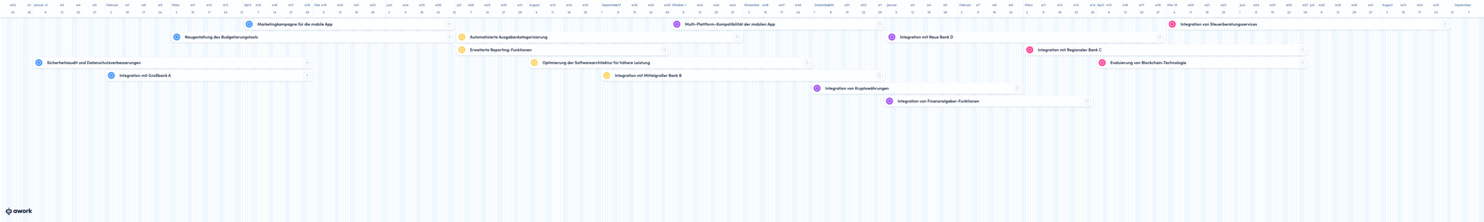This screenshot has width=1484, height=222.
Task: Click the end icon of the Marketingkampagne bar
Action: tap(449, 24)
